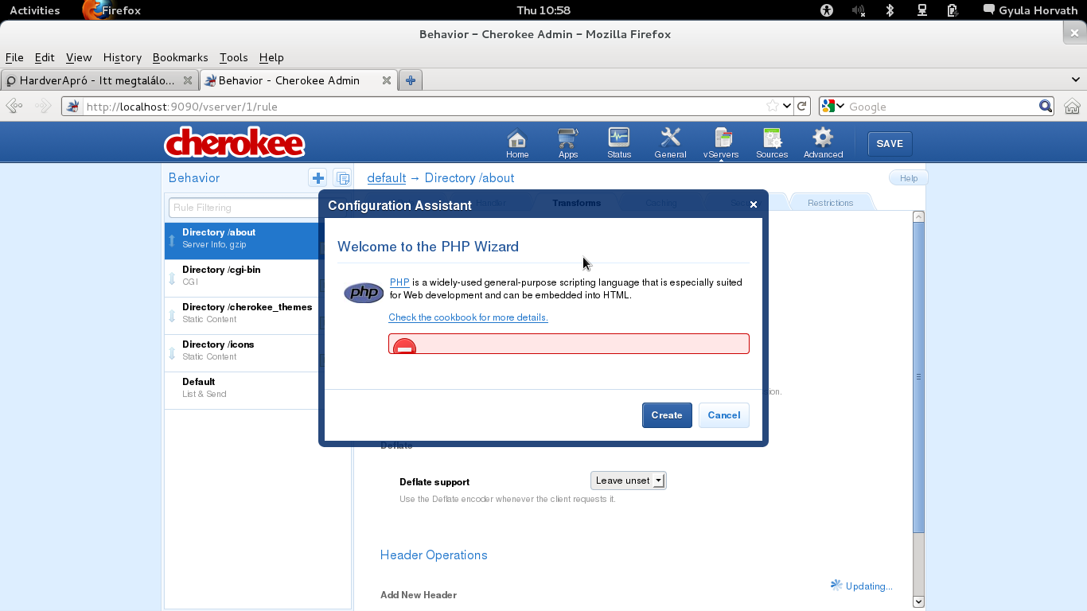Add a new behavior rule with plus icon
1087x611 pixels.
tap(318, 178)
